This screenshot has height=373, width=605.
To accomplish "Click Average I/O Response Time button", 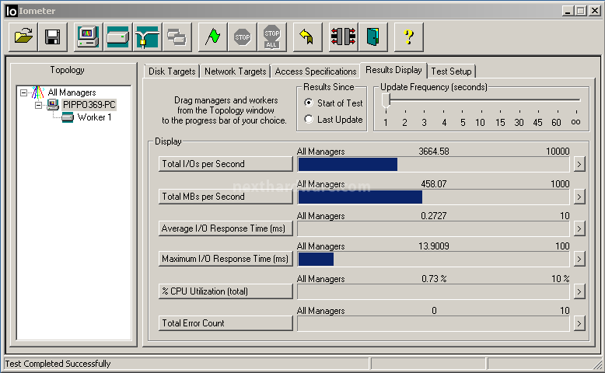I will [x=226, y=228].
